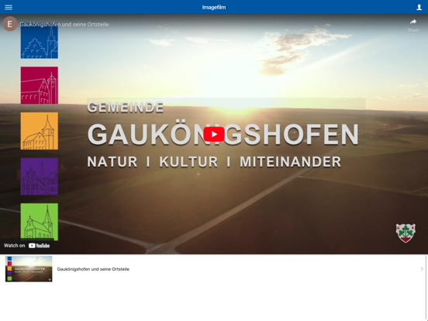428x321 pixels.
Task: Play the YouTube video
Action: click(x=214, y=134)
